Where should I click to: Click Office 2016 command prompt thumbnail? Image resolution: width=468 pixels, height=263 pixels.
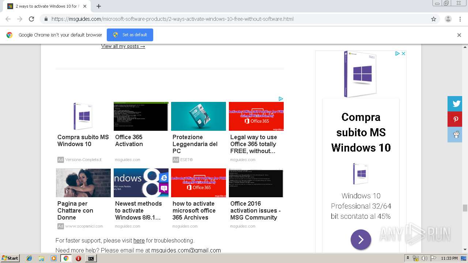[256, 183]
